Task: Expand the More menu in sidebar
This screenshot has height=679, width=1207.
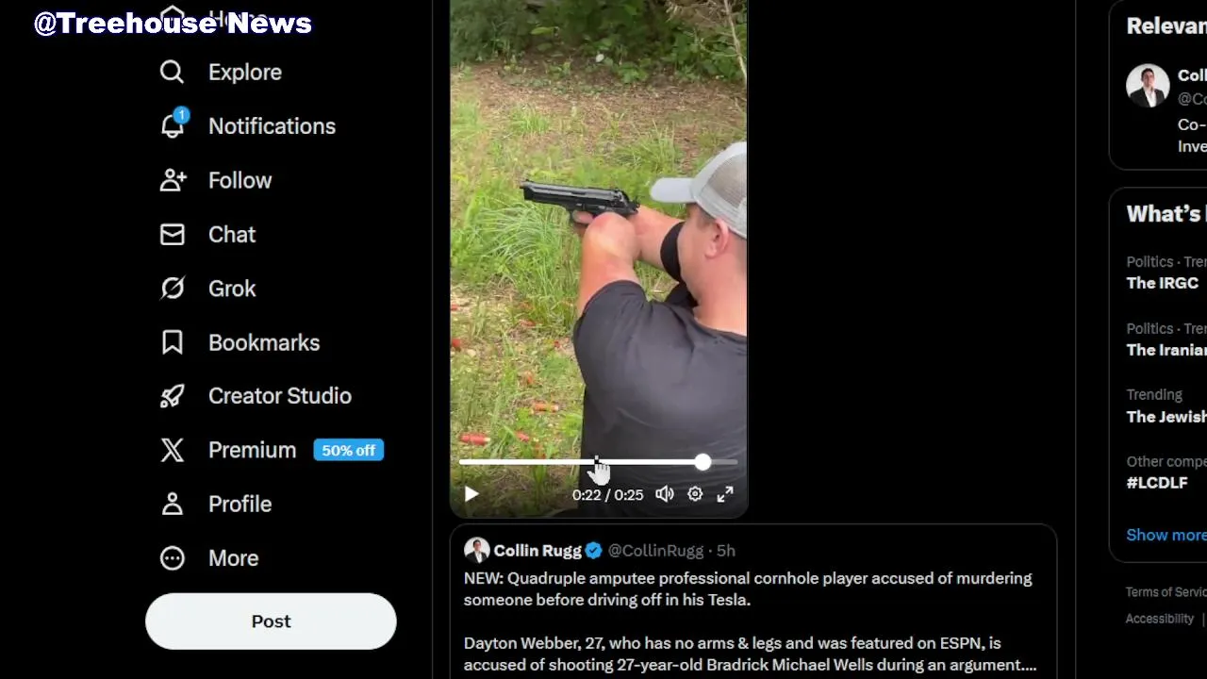Action: point(233,558)
